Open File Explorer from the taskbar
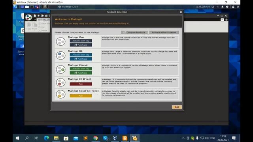Screen dimensions: 253x142 point(56,138)
